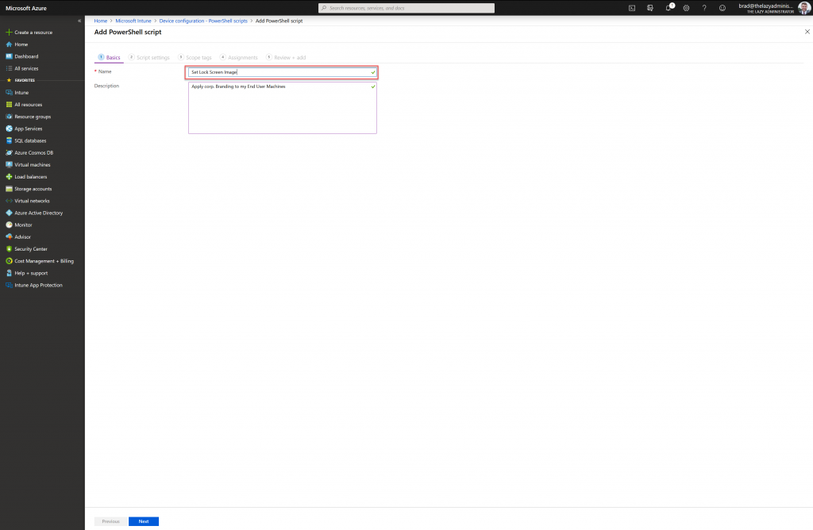Click the Microsoft Azure portal title
The height and width of the screenshot is (530, 813).
click(x=26, y=8)
